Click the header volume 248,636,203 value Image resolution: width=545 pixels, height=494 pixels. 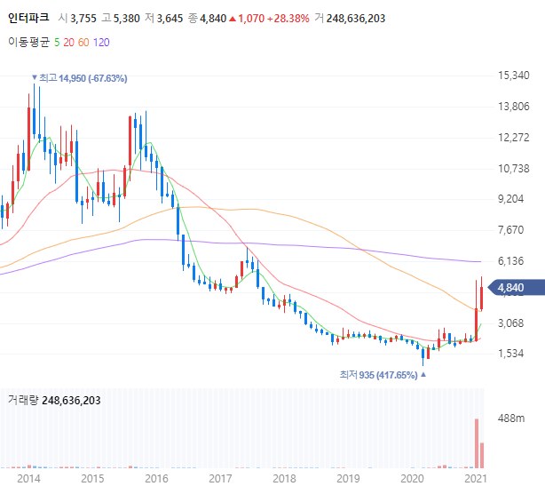[x=356, y=19]
